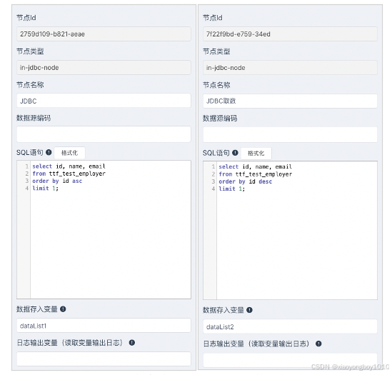Click info icon beside left SQL语句 label
The height and width of the screenshot is (375, 392).
coord(49,152)
